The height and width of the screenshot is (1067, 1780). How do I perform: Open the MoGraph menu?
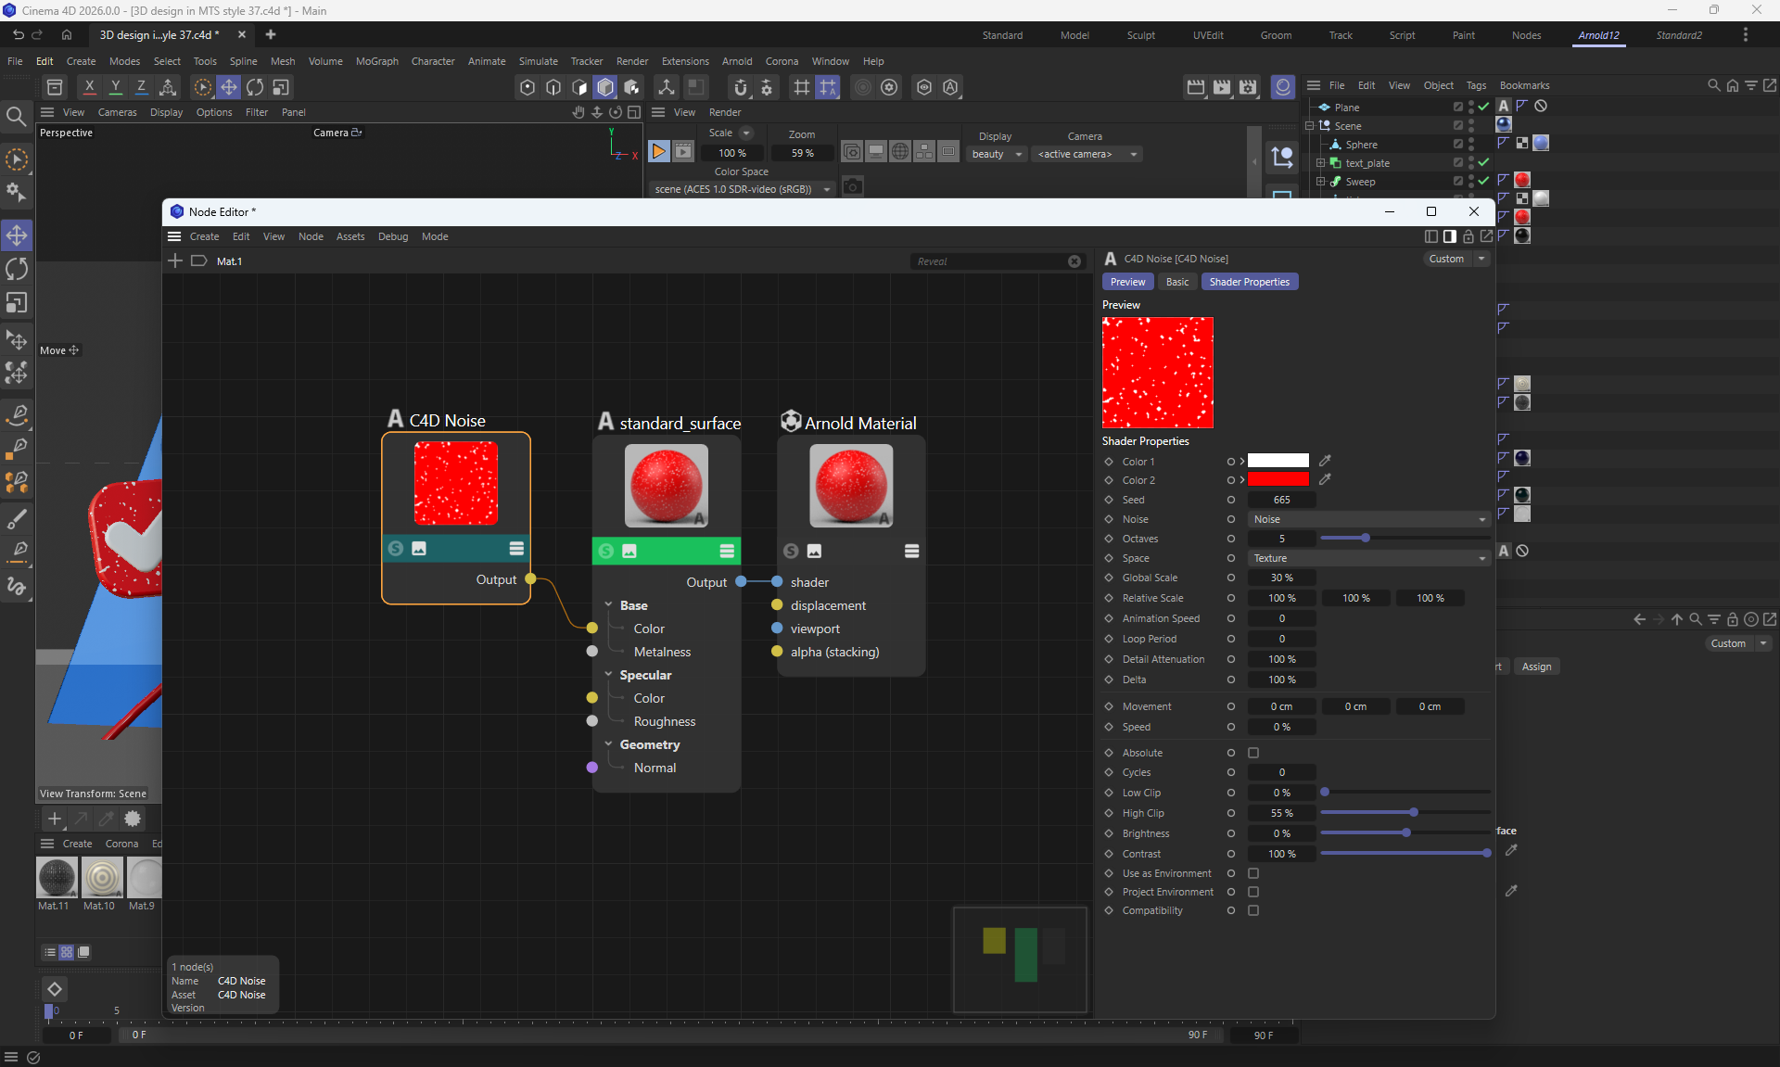click(x=376, y=61)
